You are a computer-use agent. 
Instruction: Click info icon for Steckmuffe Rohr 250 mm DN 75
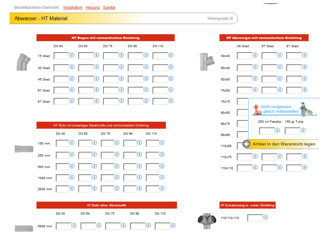(117, 154)
